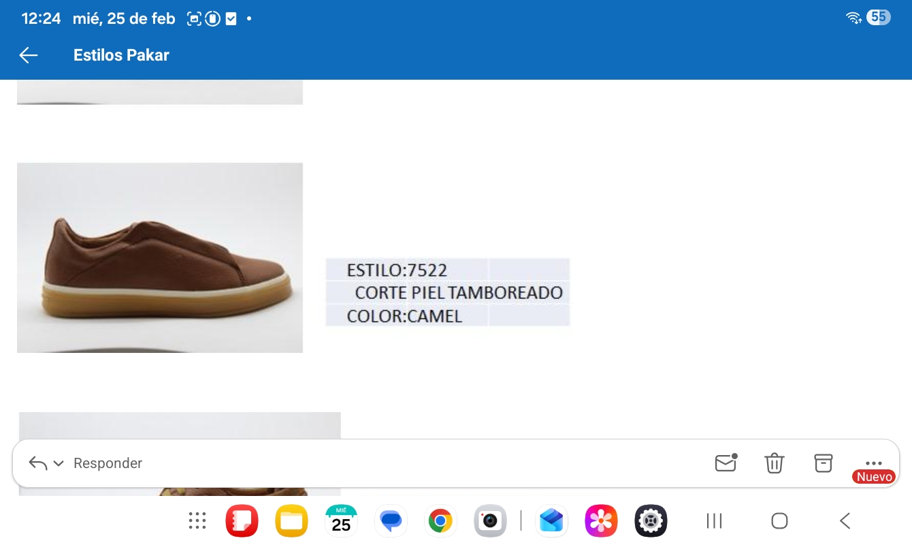
Task: Open the pink flower Gallery app
Action: (601, 521)
